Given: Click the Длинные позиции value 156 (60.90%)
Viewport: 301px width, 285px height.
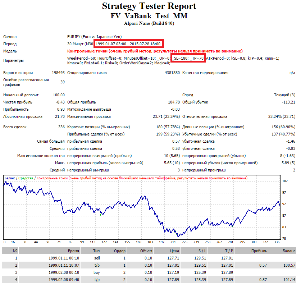Looking at the screenshot, I should tap(283, 127).
